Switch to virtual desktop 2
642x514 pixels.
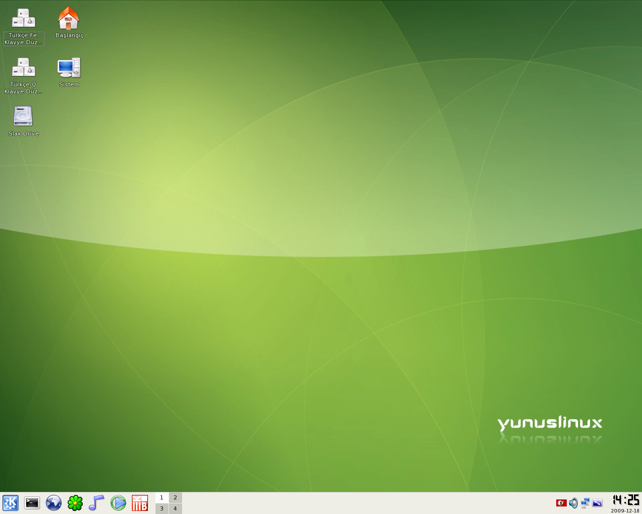175,497
